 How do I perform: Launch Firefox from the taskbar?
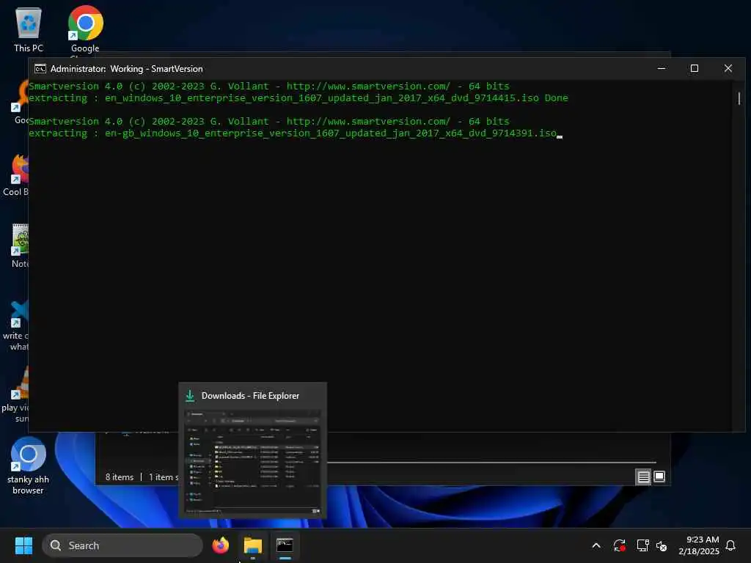pos(220,545)
